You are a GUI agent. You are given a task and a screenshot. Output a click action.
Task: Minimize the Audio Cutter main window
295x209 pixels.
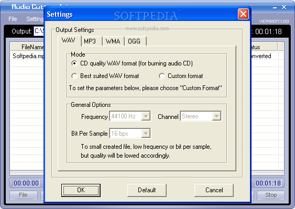coord(275,7)
